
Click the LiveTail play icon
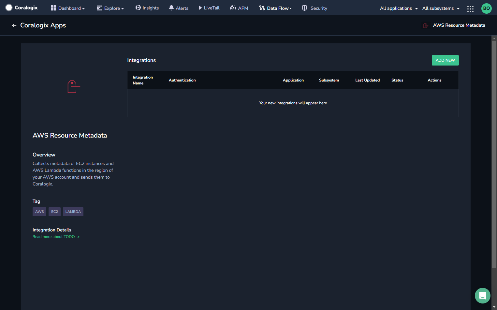[200, 7]
